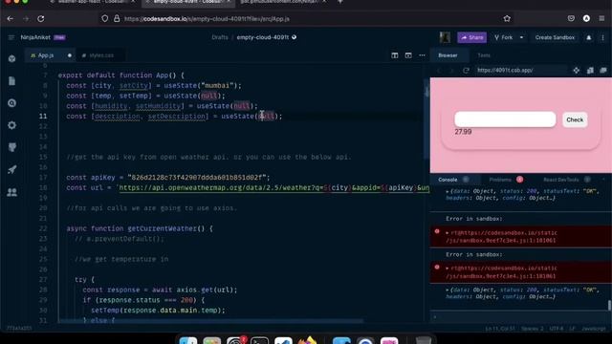Viewport: 612px width, 344px height.
Task: Click the Share button
Action: pyautogui.click(x=471, y=37)
